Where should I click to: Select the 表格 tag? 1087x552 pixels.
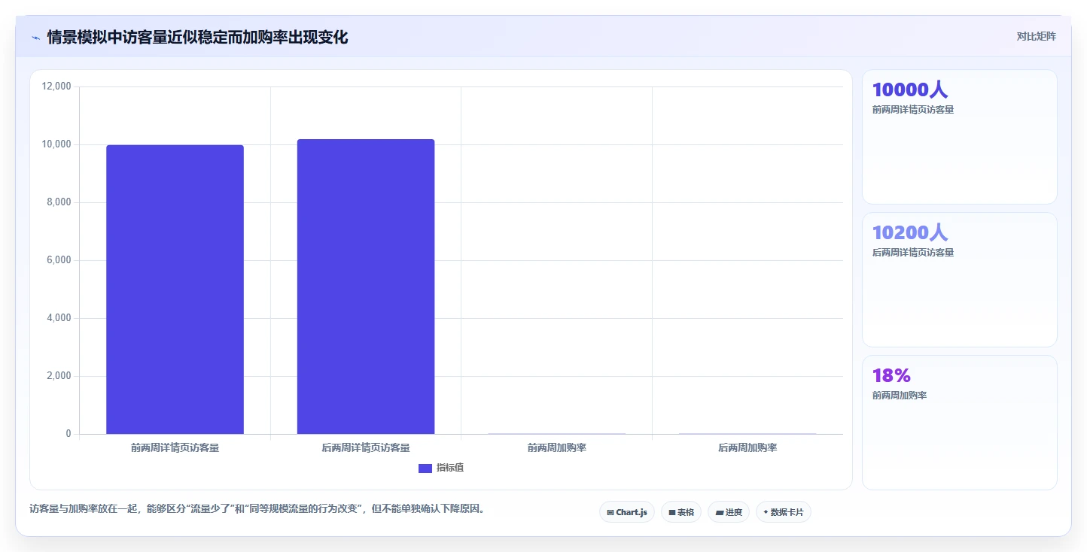click(x=681, y=512)
